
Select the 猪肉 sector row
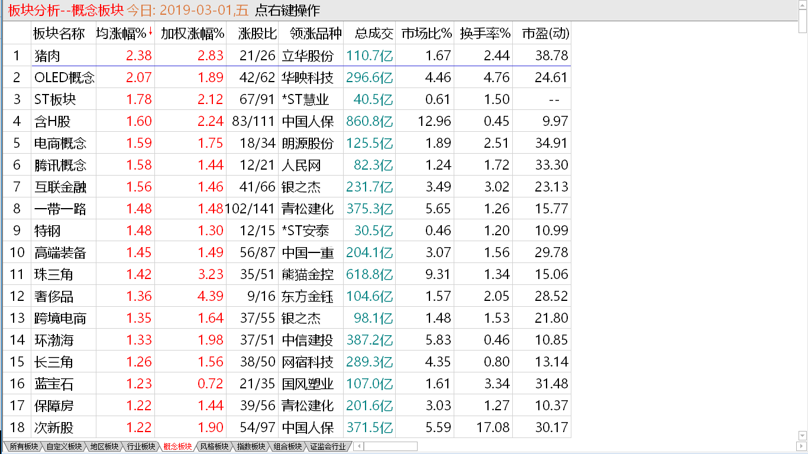tap(287, 56)
